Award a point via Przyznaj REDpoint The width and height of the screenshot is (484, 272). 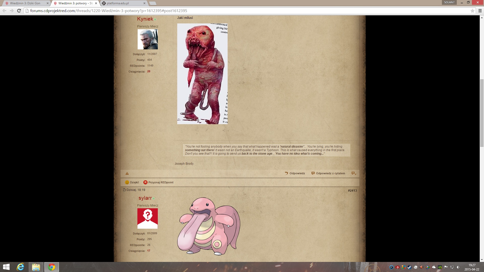[158, 182]
